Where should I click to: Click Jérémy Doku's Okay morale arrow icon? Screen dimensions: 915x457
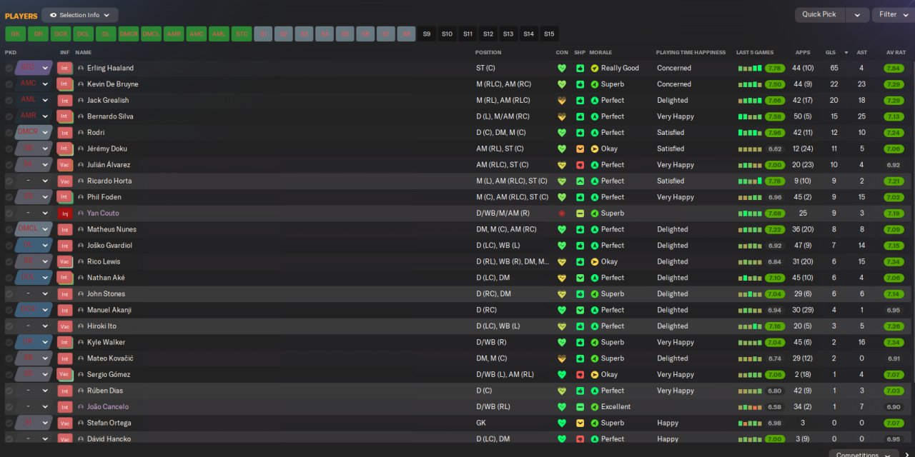pos(594,149)
